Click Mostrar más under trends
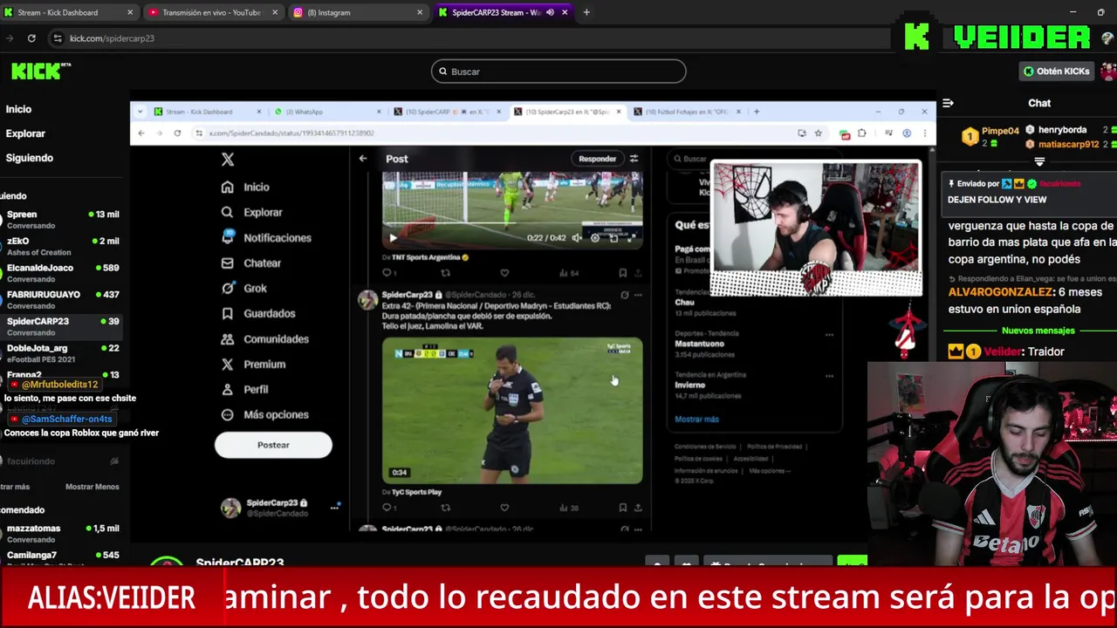The width and height of the screenshot is (1117, 628). tap(696, 420)
